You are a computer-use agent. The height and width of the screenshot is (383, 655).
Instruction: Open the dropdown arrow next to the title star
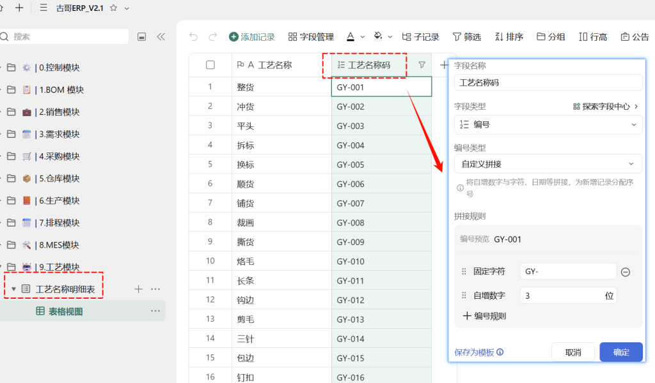pyautogui.click(x=127, y=8)
